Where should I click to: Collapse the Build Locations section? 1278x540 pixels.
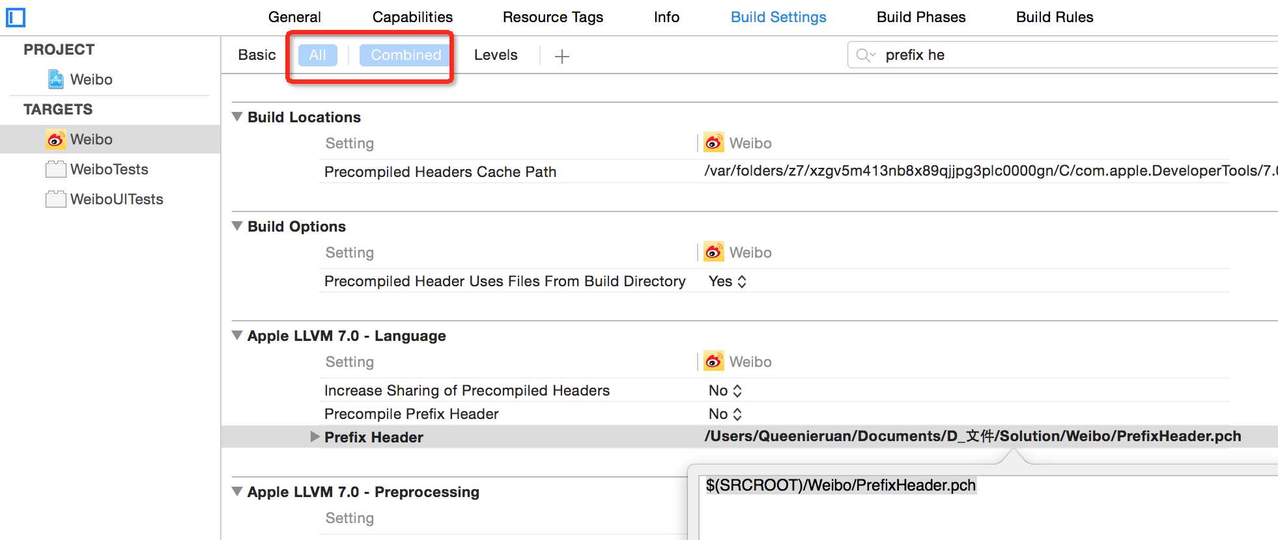click(237, 116)
